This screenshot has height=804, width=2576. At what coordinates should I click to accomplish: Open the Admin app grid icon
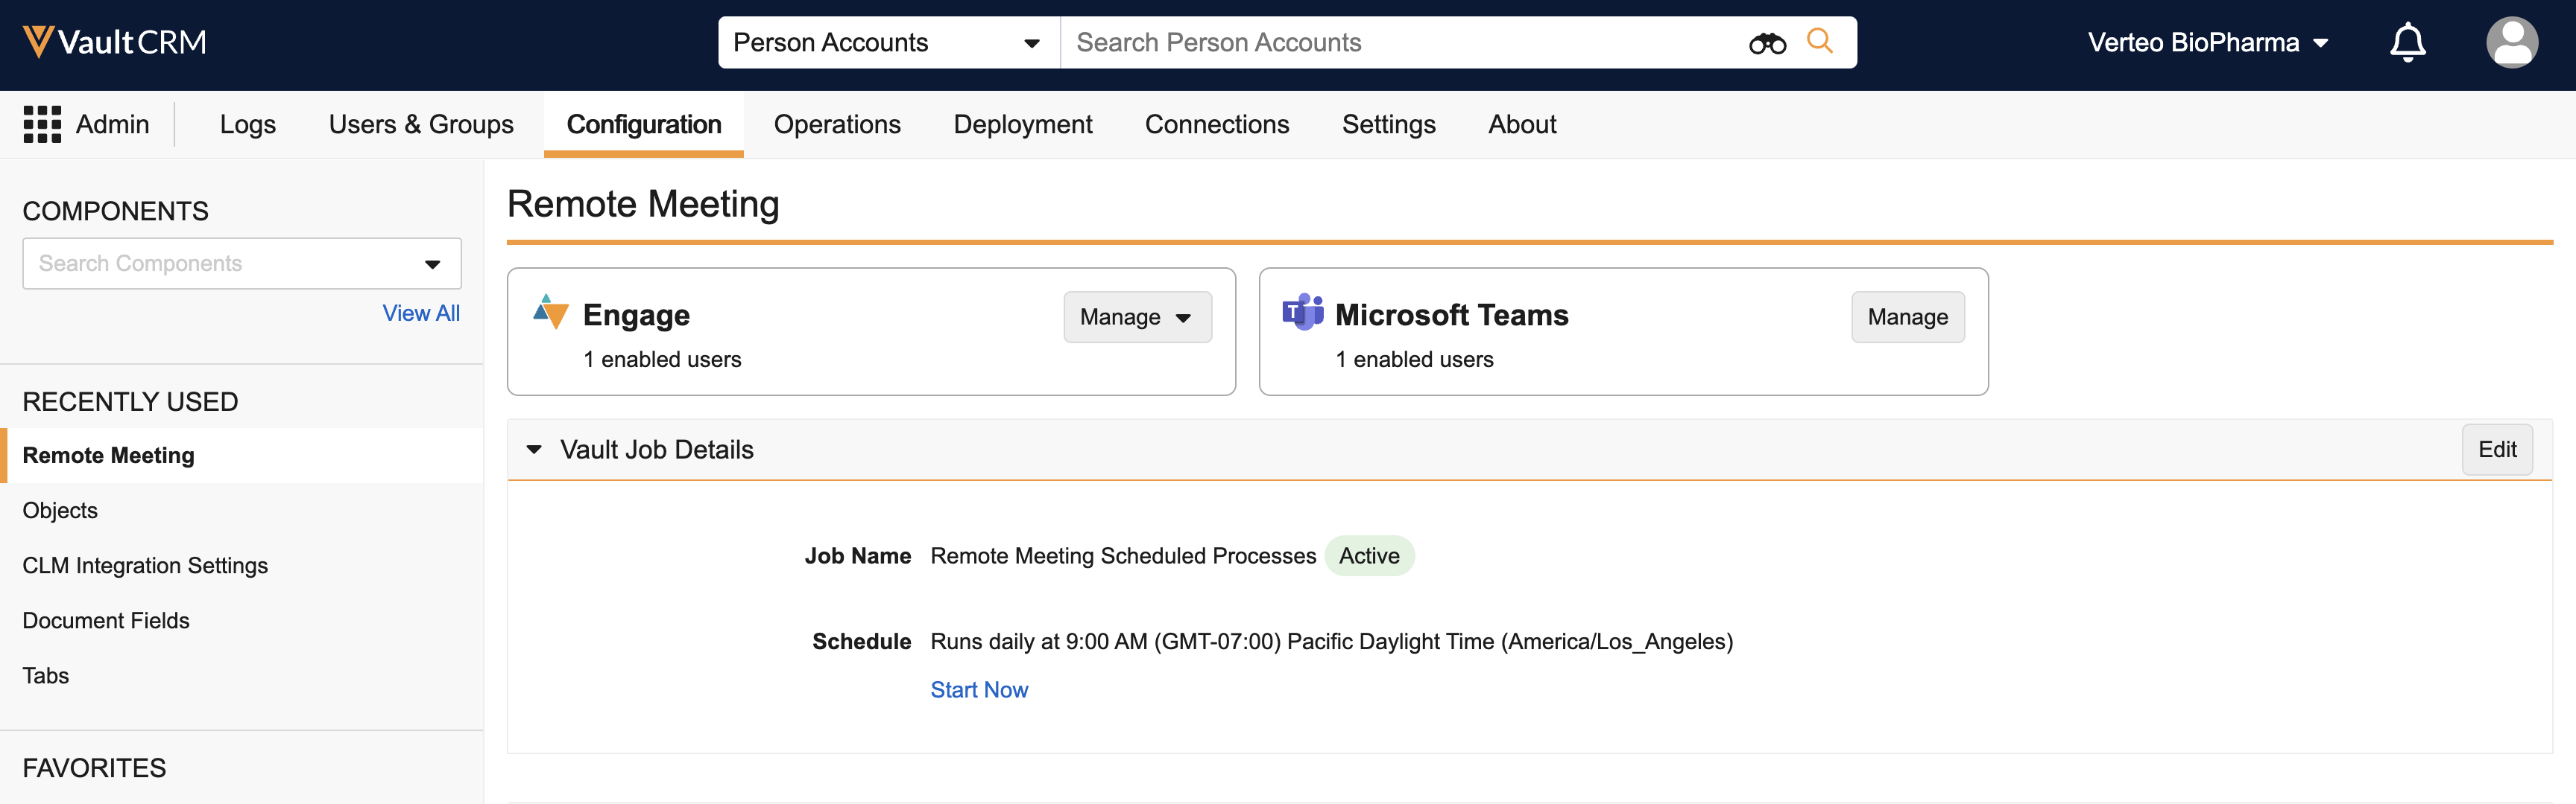click(x=42, y=125)
